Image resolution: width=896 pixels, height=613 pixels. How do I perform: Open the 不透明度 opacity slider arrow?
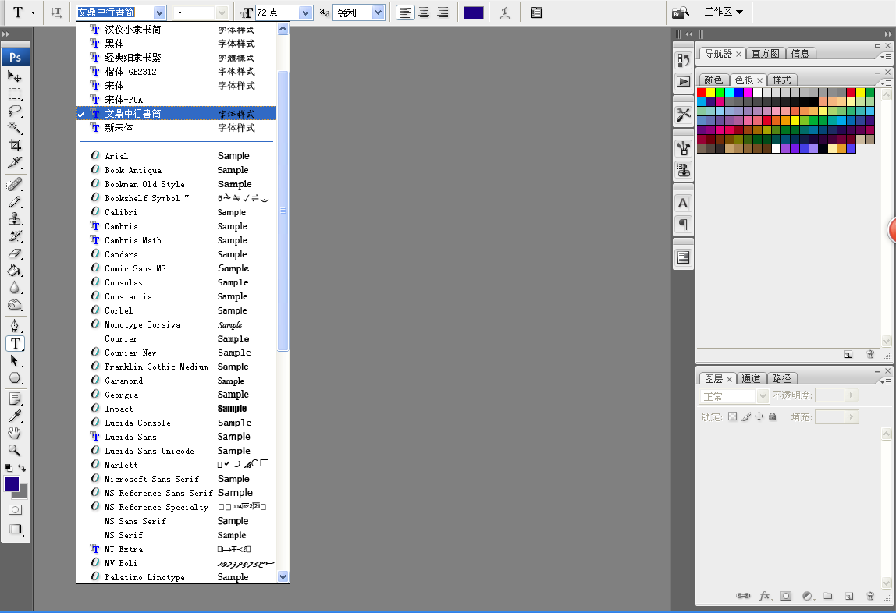(852, 395)
